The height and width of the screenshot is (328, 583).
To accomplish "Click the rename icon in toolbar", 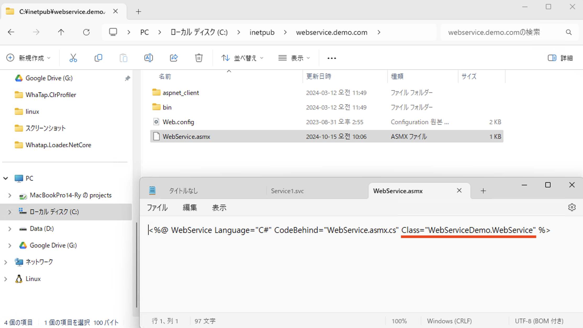I will pyautogui.click(x=148, y=57).
